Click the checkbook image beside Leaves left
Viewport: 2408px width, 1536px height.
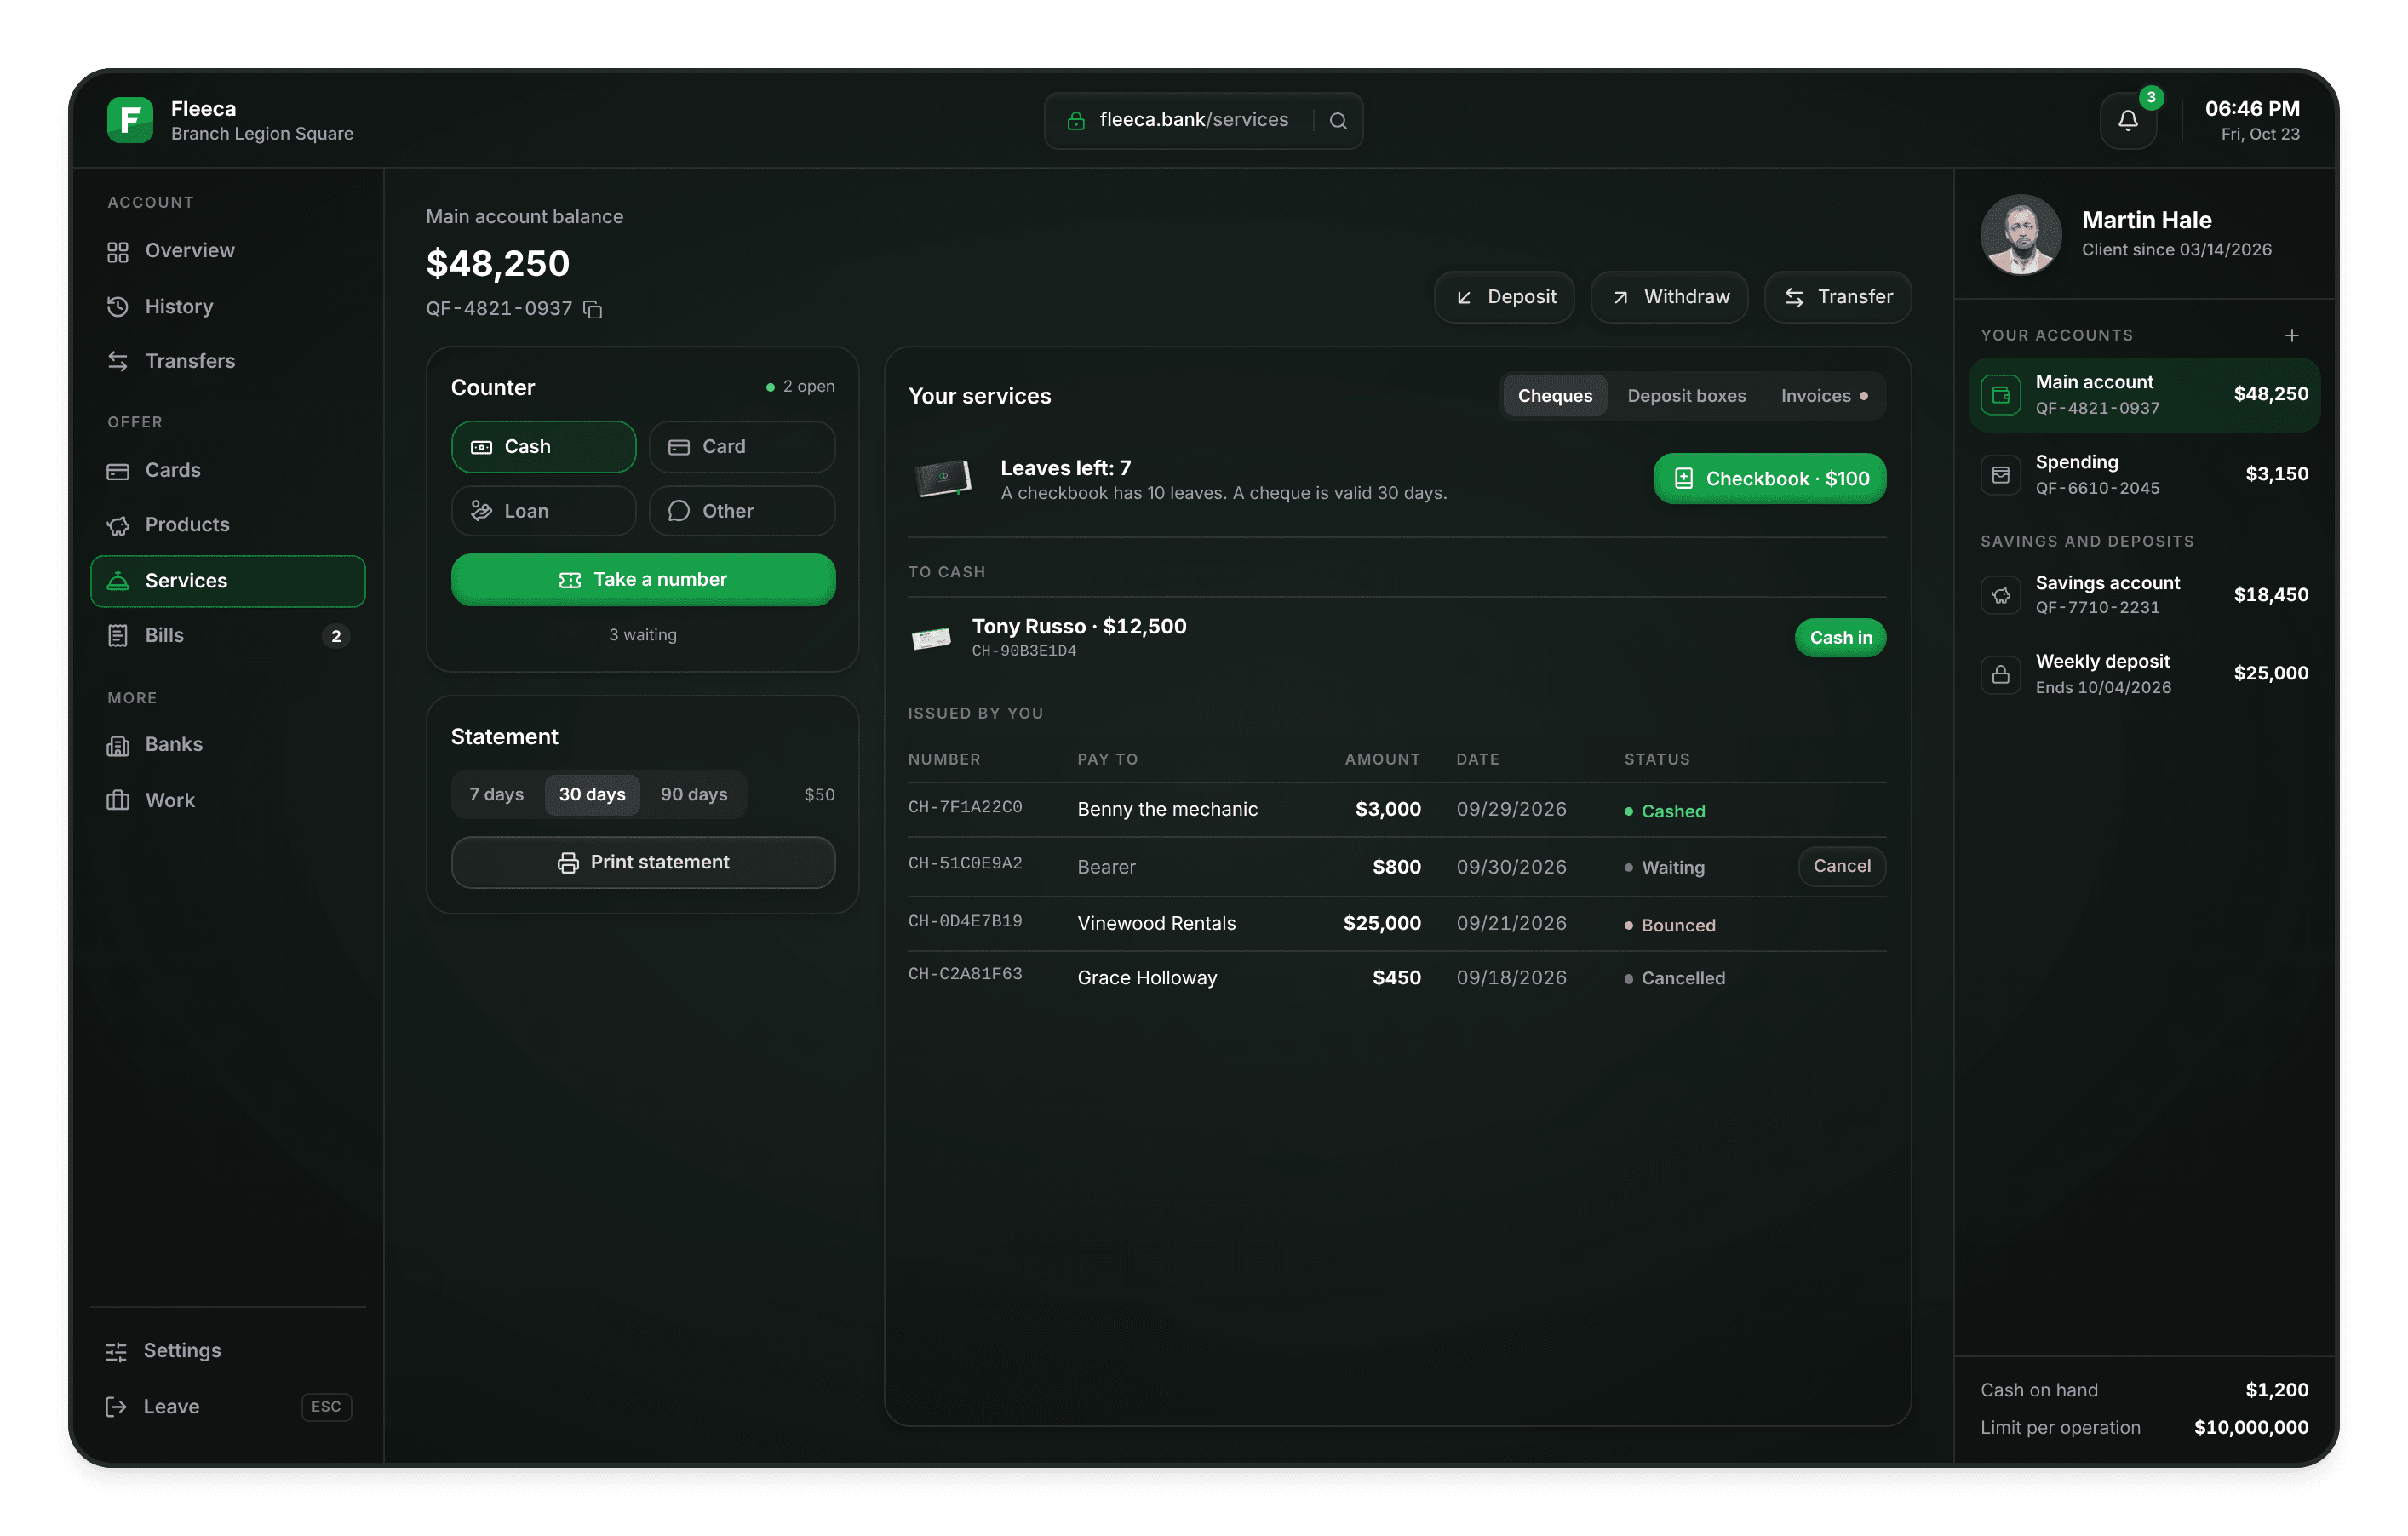point(943,479)
